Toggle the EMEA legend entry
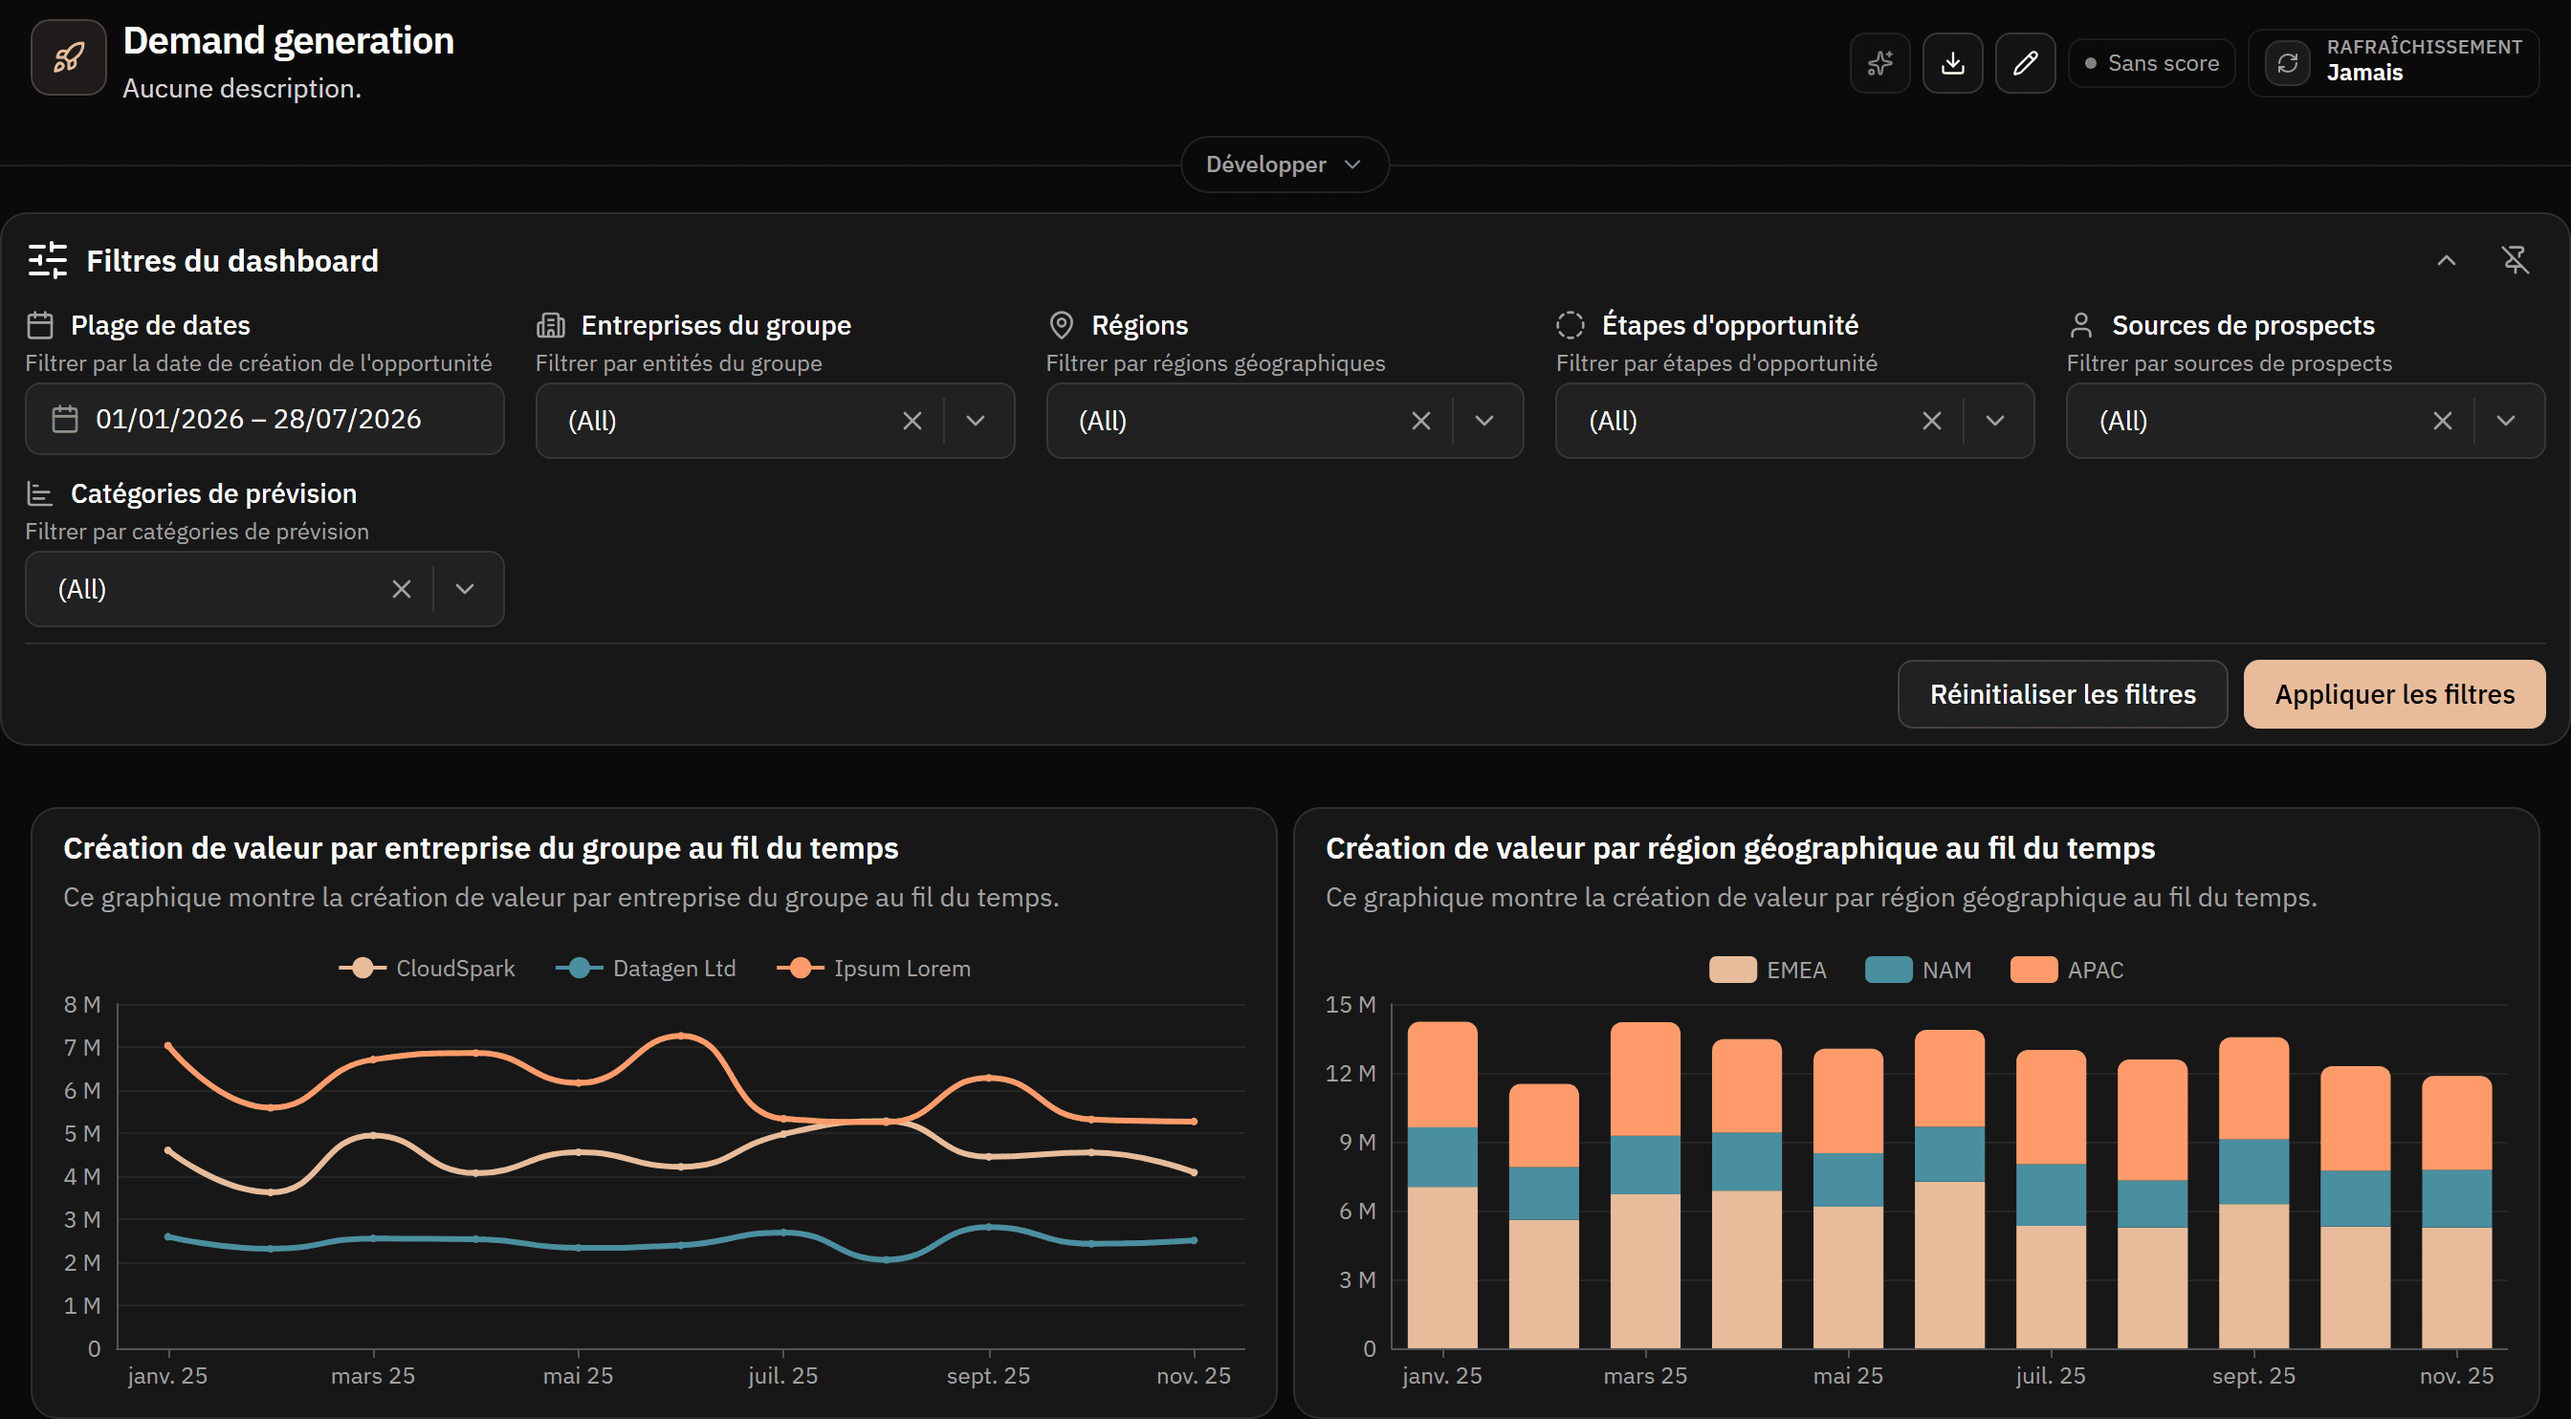 pyautogui.click(x=1768, y=970)
